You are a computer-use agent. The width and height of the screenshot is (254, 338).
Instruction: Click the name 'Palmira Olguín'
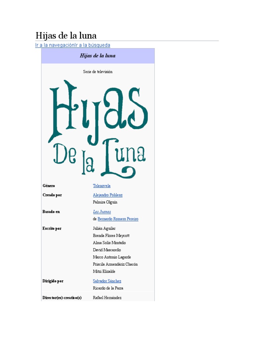point(105,202)
